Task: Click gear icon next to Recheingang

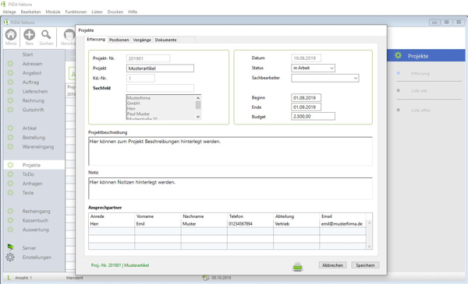Action: [x=10, y=212]
